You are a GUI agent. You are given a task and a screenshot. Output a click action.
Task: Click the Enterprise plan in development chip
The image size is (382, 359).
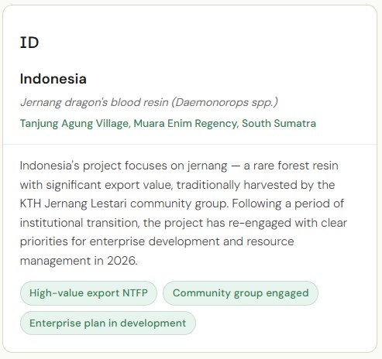coord(108,323)
